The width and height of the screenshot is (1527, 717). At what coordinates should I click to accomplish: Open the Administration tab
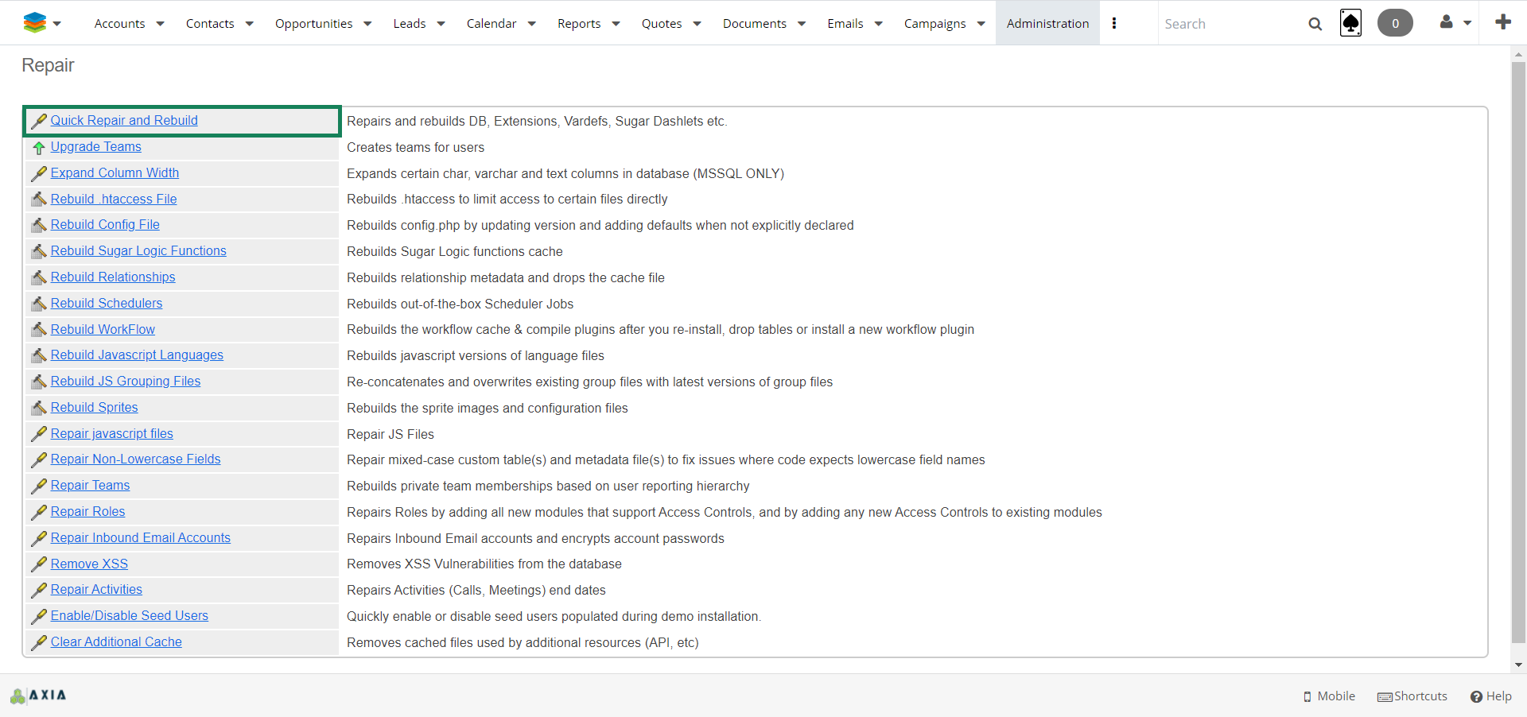pyautogui.click(x=1047, y=23)
